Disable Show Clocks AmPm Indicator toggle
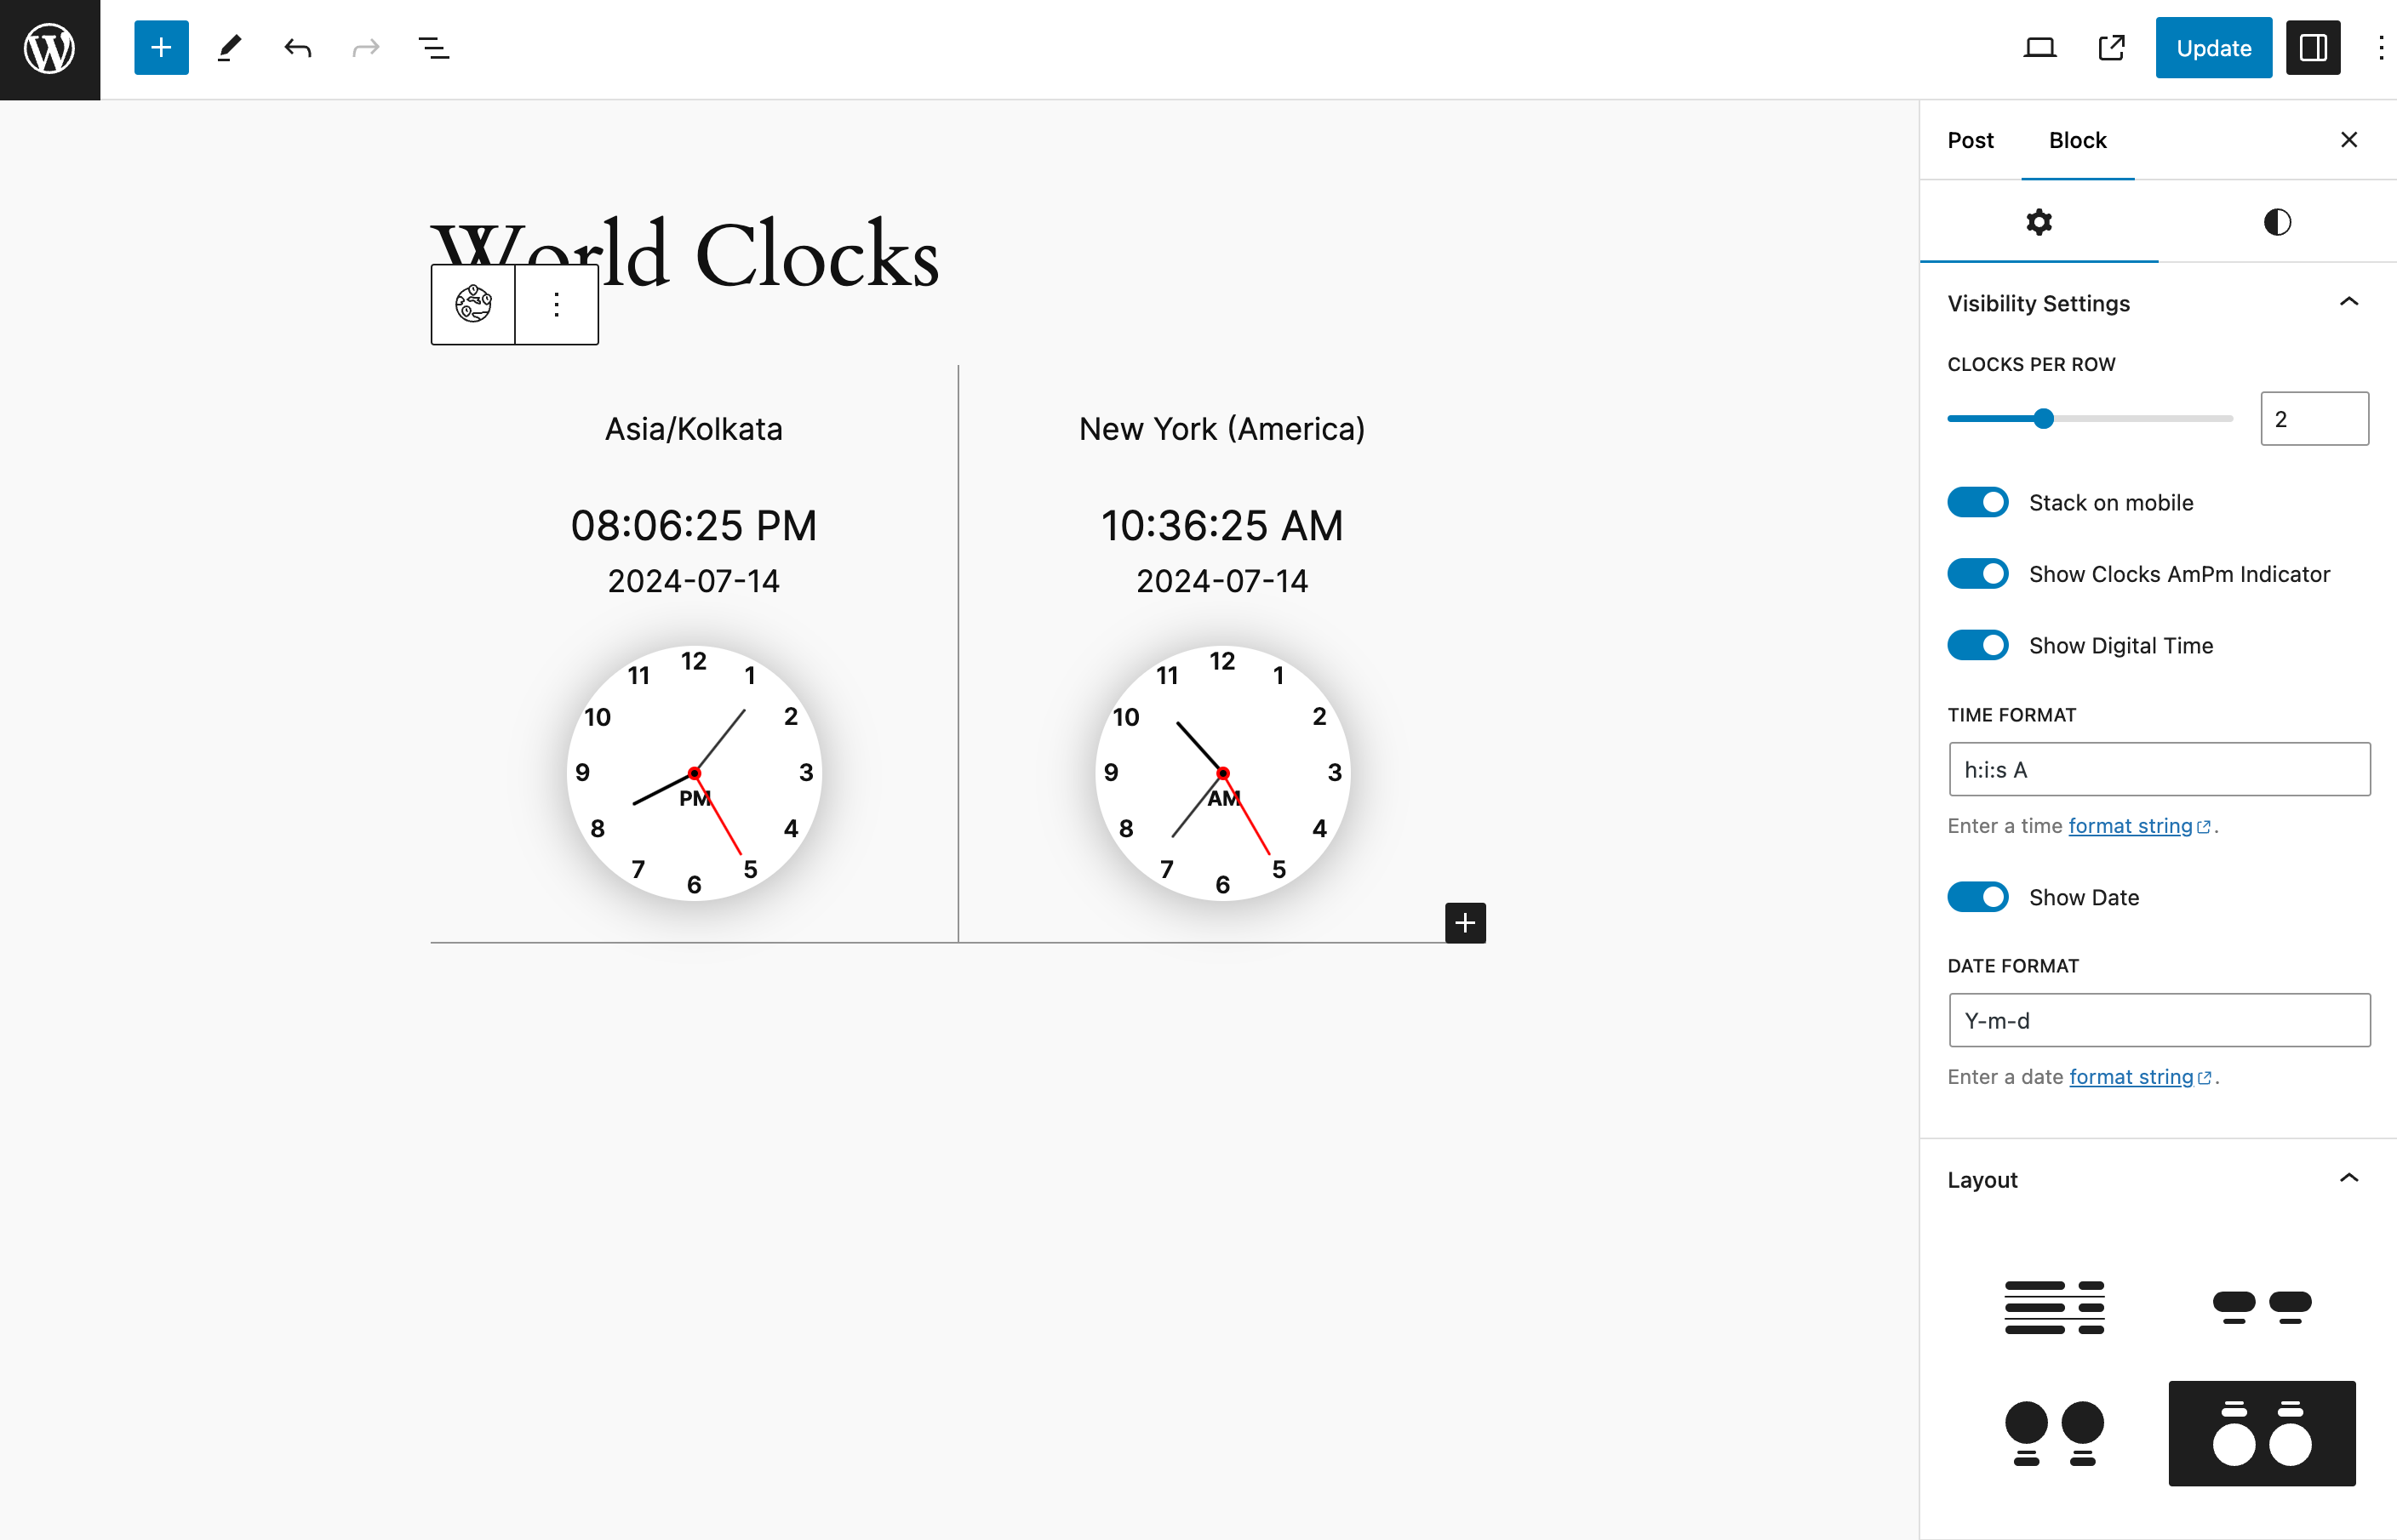The width and height of the screenshot is (2397, 1540). [x=1979, y=573]
